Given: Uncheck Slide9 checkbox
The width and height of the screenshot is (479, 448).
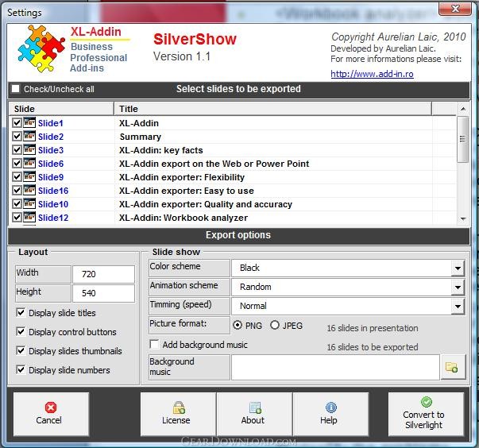Looking at the screenshot, I should coord(17,177).
